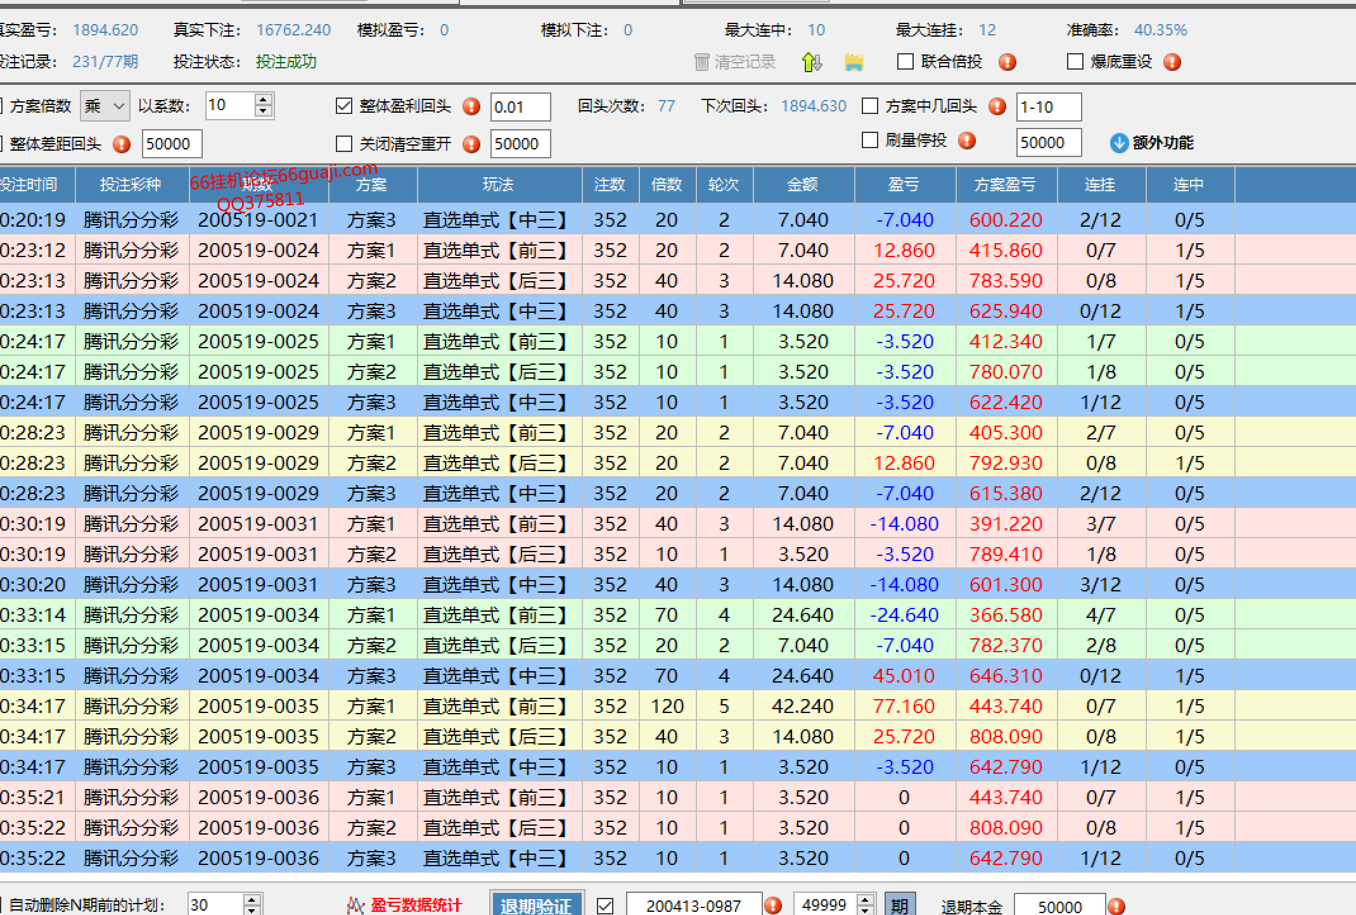Sort by the 玩法 column header
Image resolution: width=1356 pixels, height=915 pixels.
(x=499, y=184)
